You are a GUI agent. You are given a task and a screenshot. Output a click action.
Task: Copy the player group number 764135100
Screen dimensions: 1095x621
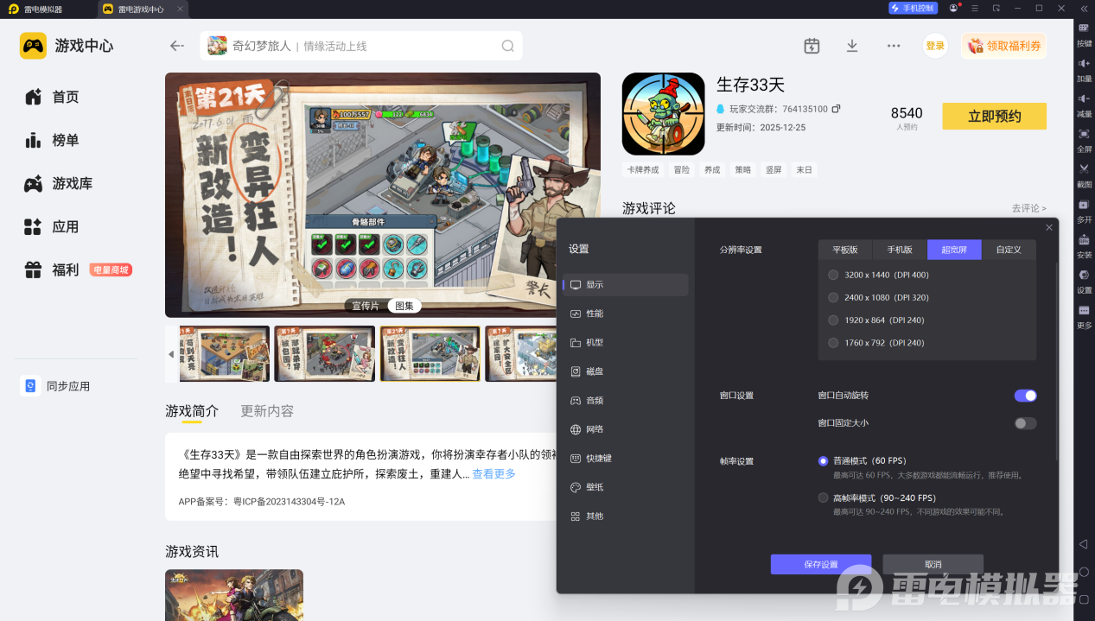(x=836, y=109)
